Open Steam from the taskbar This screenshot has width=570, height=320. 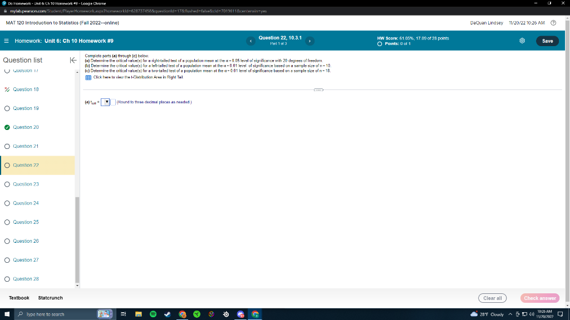click(x=168, y=314)
